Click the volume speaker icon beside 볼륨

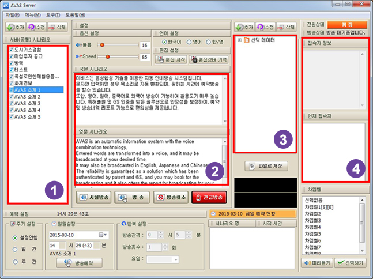tap(78, 45)
